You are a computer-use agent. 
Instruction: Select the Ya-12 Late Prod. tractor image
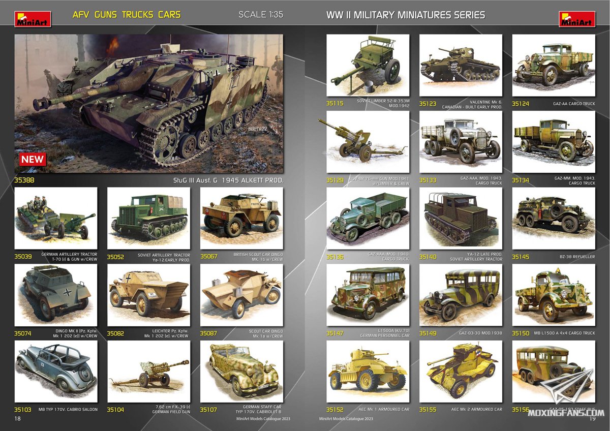(x=461, y=219)
